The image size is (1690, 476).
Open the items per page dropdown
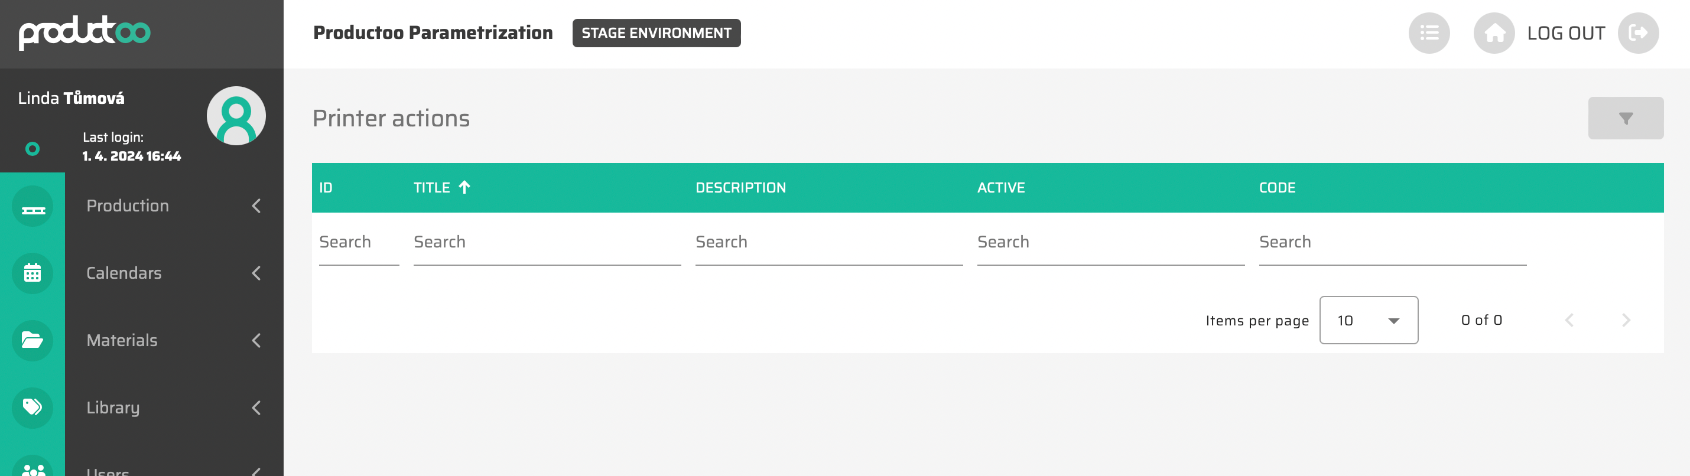coord(1368,321)
